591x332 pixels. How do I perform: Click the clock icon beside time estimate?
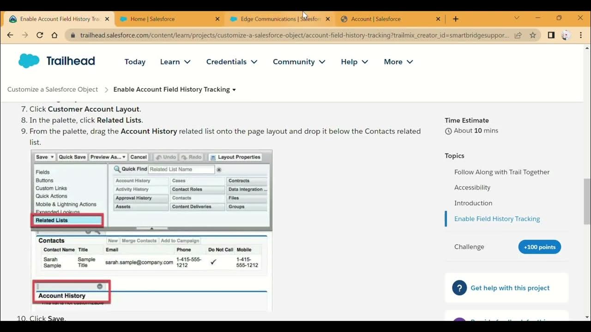tap(448, 131)
